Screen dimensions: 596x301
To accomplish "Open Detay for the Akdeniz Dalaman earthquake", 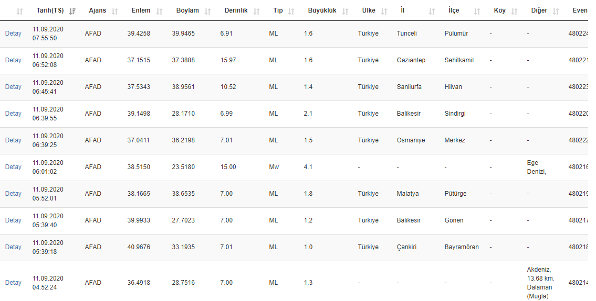I will coord(13,283).
